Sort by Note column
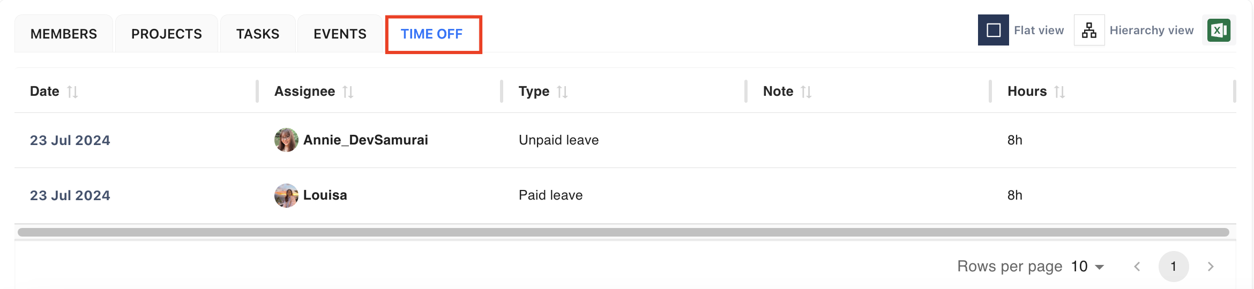Image resolution: width=1254 pixels, height=289 pixels. pos(806,92)
